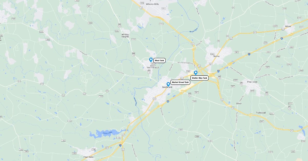
Task: Open the Shelter Way Tank label
Action: (x=199, y=78)
